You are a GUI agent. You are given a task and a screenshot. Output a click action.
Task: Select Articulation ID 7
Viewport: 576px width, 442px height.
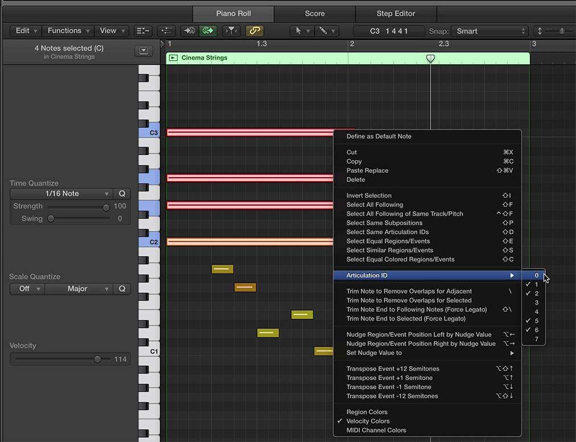[x=534, y=339]
